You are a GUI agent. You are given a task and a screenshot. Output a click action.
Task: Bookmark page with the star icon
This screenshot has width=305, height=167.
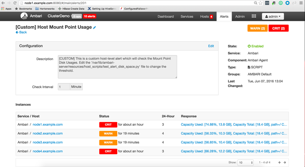point(260,3)
